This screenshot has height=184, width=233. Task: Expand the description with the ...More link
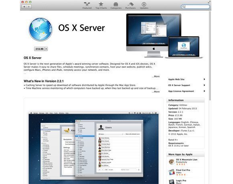pos(155,76)
